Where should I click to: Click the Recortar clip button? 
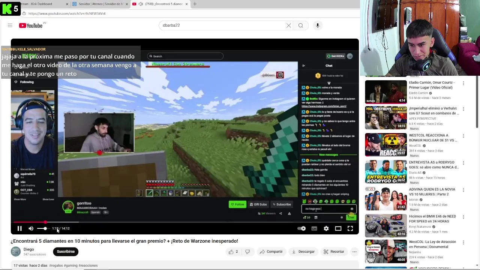pyautogui.click(x=334, y=252)
